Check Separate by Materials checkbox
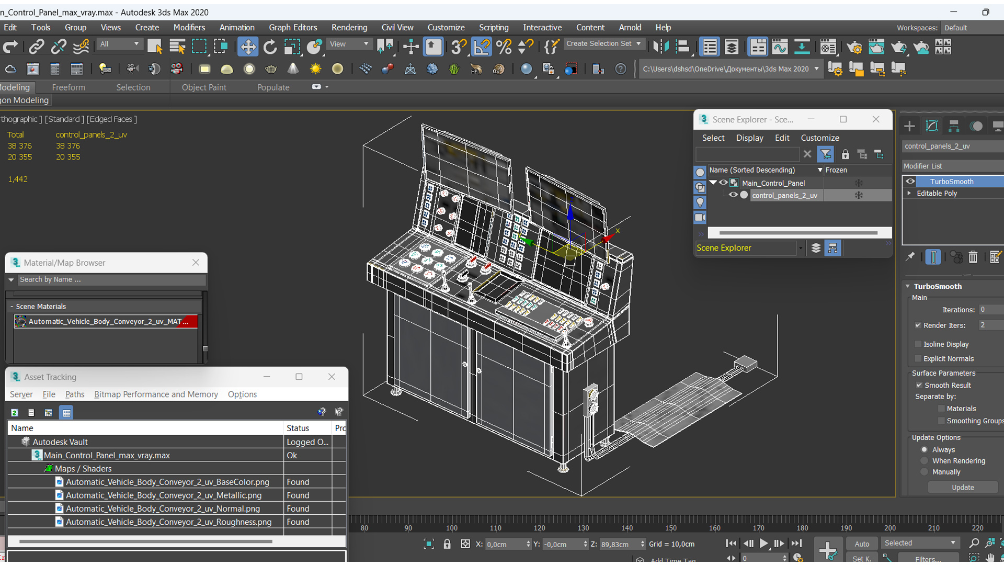1004x565 pixels. tap(941, 409)
